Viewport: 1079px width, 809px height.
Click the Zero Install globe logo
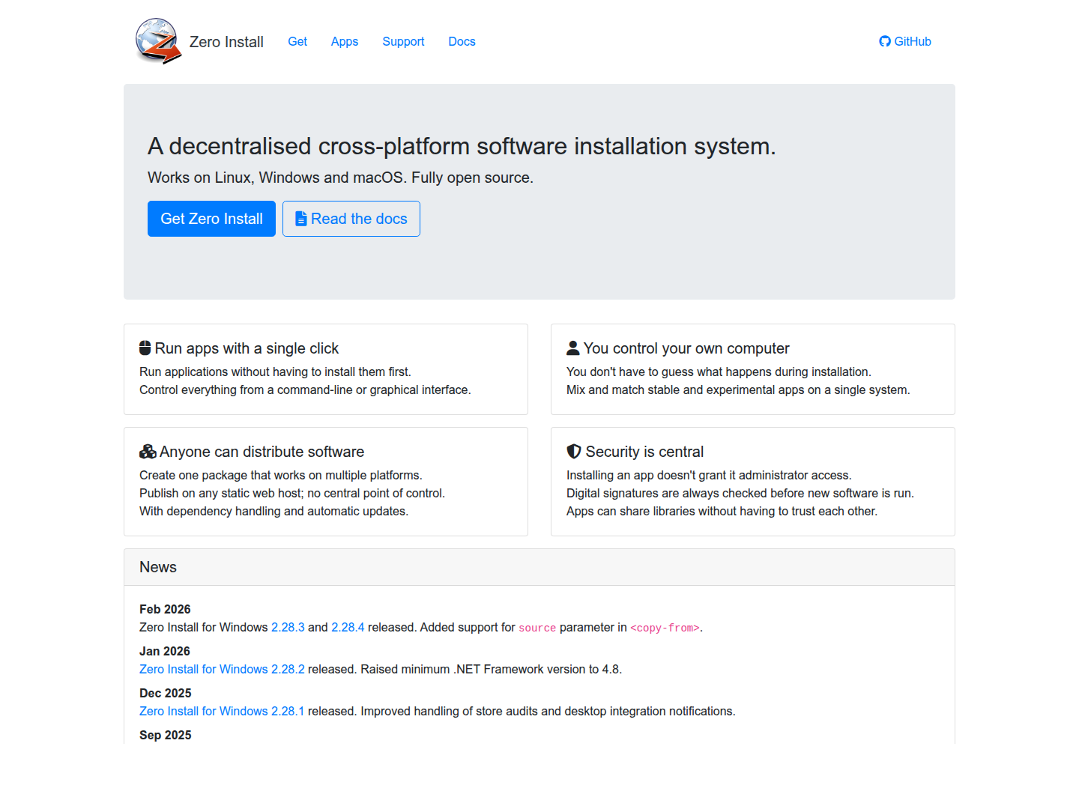click(158, 41)
